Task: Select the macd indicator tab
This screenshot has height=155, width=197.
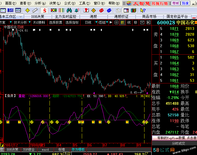Action: point(45,150)
